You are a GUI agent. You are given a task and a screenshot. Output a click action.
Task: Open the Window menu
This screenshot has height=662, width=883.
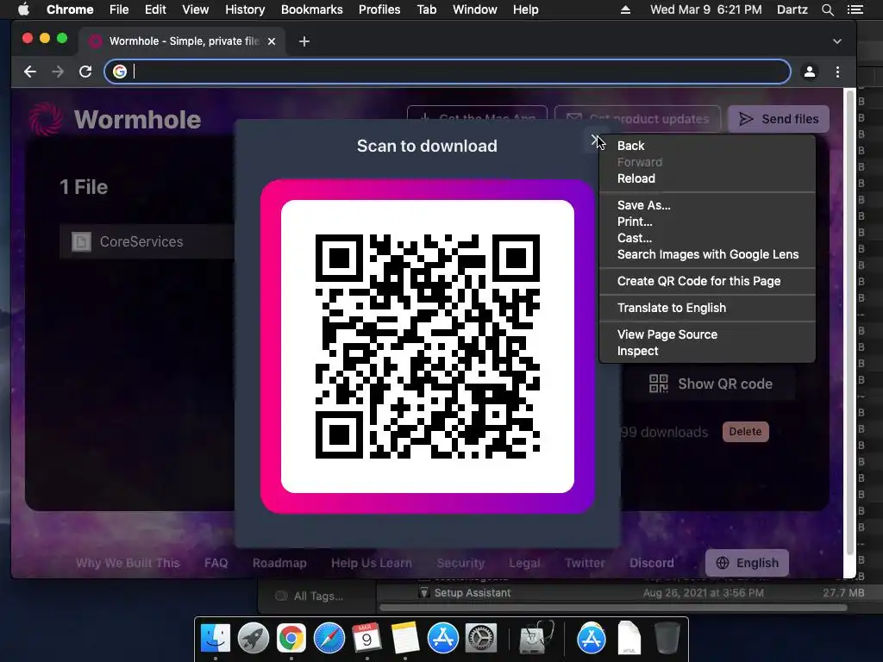[x=475, y=9]
